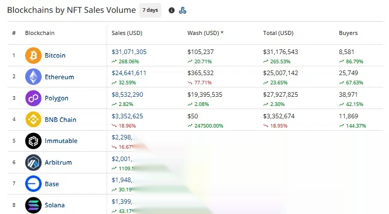Select Polygon wash value $19,395,535

point(205,95)
